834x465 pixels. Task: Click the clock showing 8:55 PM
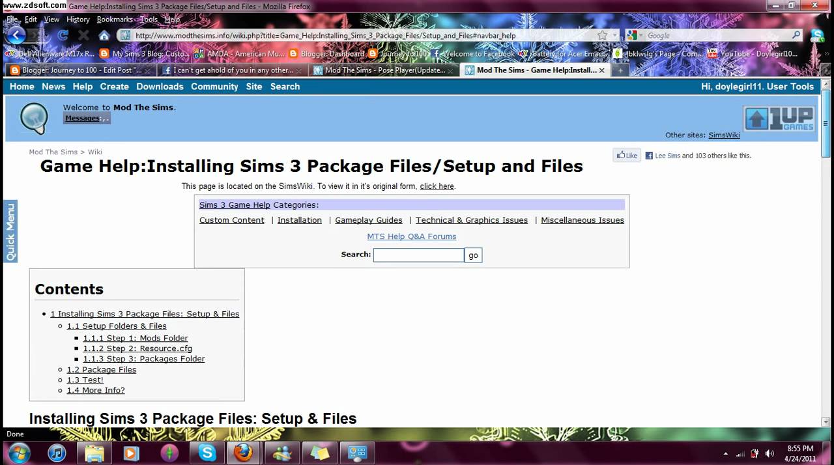(800, 453)
